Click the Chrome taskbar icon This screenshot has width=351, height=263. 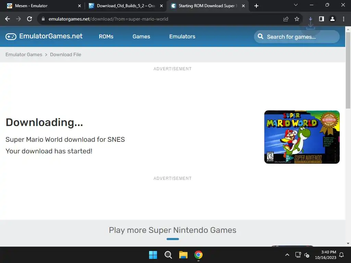[198, 255]
